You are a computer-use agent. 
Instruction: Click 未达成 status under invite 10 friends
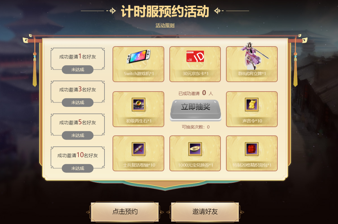click(x=78, y=168)
